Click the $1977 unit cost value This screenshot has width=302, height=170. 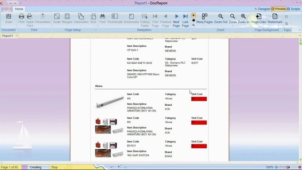[195, 63]
